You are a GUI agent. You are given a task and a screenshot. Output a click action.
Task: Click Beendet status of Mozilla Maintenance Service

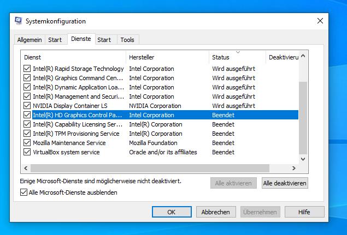click(x=223, y=143)
